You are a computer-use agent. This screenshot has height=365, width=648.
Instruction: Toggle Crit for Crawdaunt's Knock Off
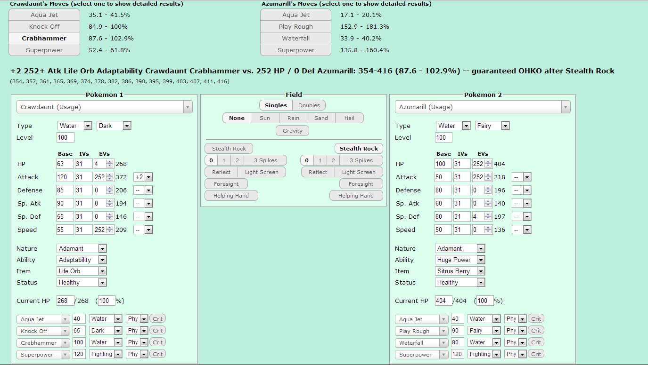(x=158, y=330)
